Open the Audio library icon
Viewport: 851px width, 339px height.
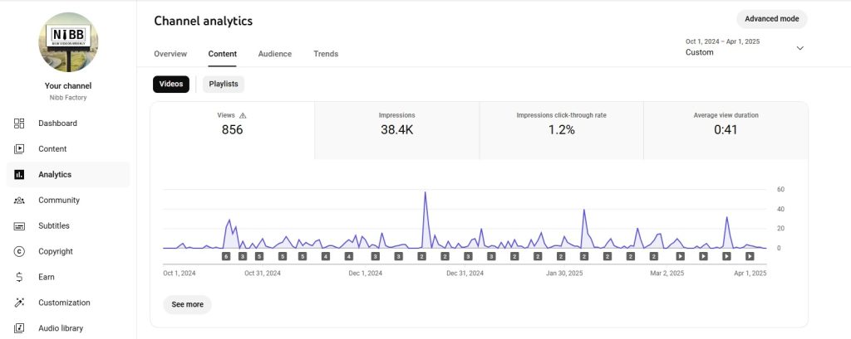coord(19,328)
